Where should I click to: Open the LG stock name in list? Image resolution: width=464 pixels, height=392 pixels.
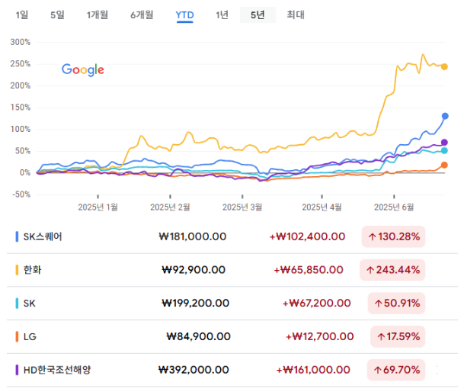point(30,336)
